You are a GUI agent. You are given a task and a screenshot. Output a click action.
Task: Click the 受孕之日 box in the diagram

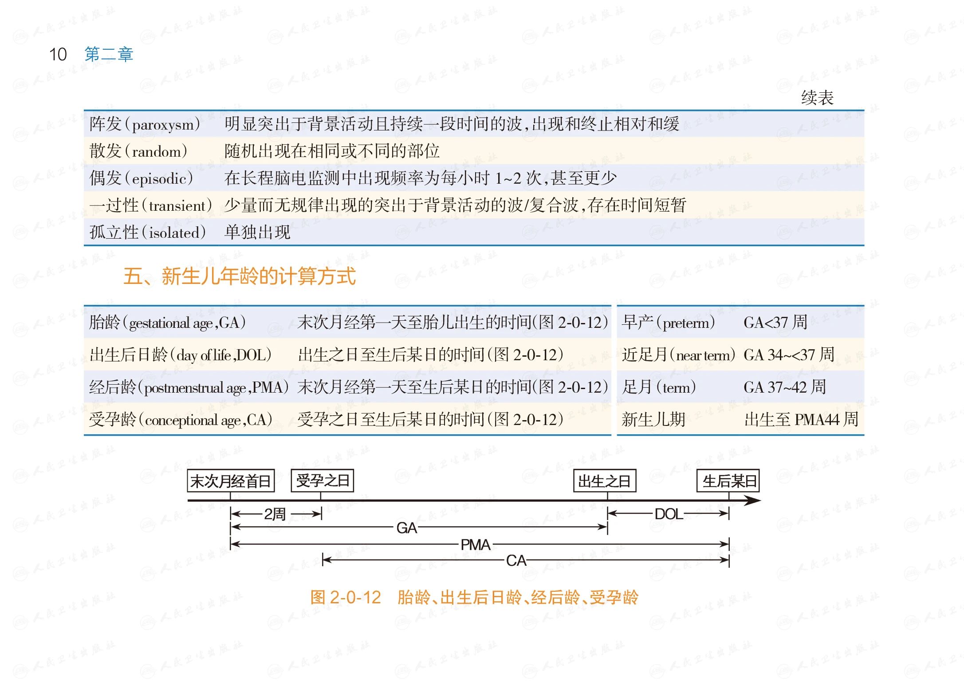tap(323, 480)
